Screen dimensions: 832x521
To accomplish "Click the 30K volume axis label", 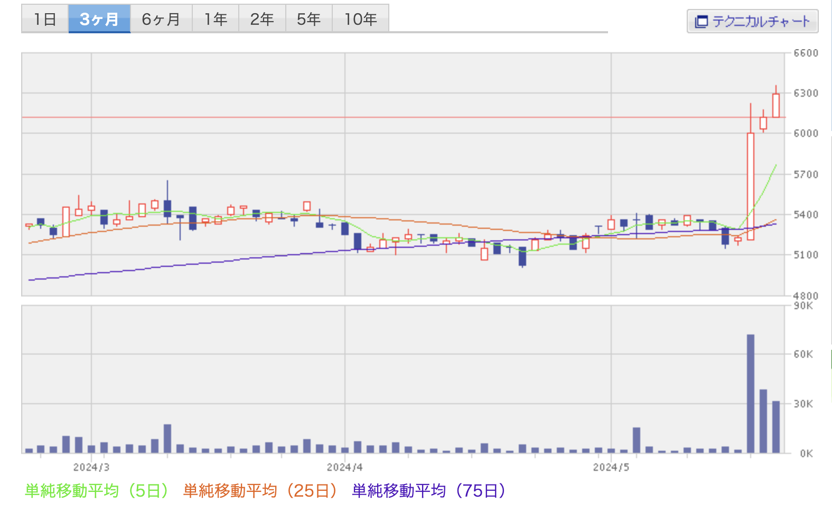I will pyautogui.click(x=803, y=404).
